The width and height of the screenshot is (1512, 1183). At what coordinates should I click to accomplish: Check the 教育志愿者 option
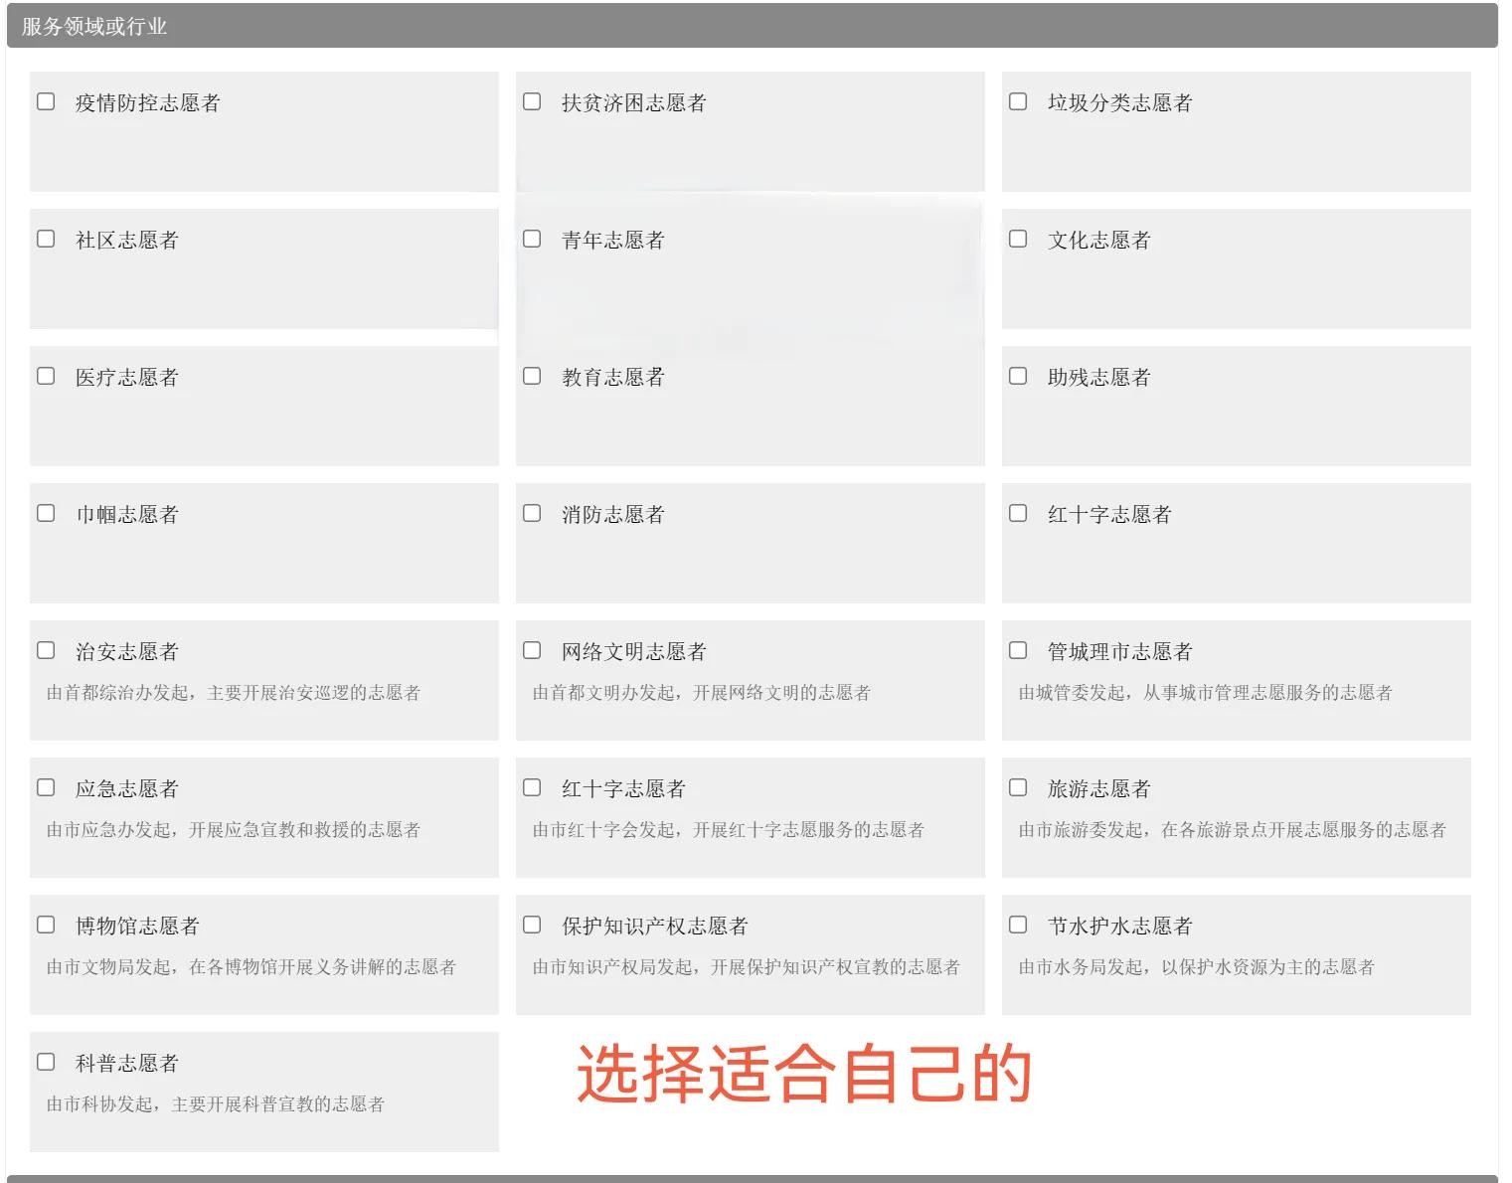[532, 376]
